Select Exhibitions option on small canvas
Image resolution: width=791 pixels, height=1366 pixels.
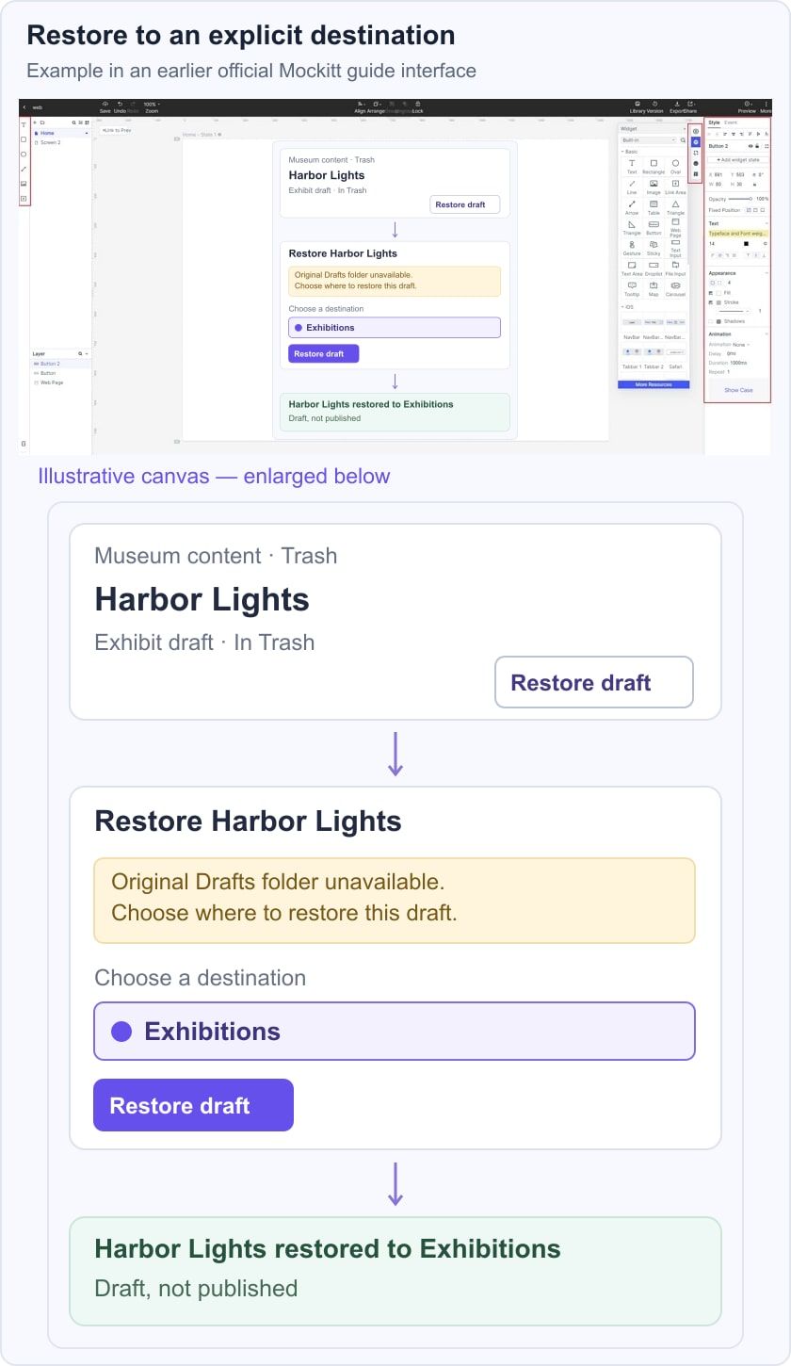(394, 328)
